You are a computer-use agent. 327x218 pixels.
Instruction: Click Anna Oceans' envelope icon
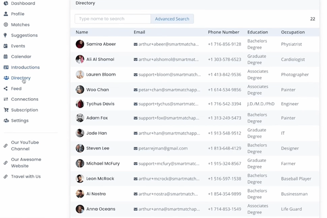coord(135,209)
